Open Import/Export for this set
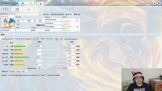Image resolution: width=162 pixels, height=91 pixels. [57, 14]
